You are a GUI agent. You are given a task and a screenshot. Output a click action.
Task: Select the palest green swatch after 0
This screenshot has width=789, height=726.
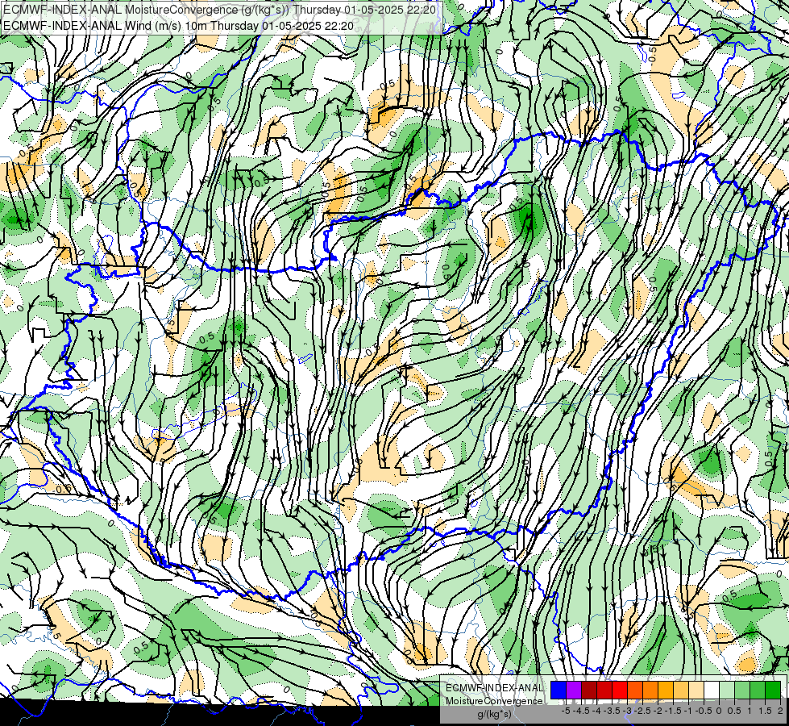point(727,691)
